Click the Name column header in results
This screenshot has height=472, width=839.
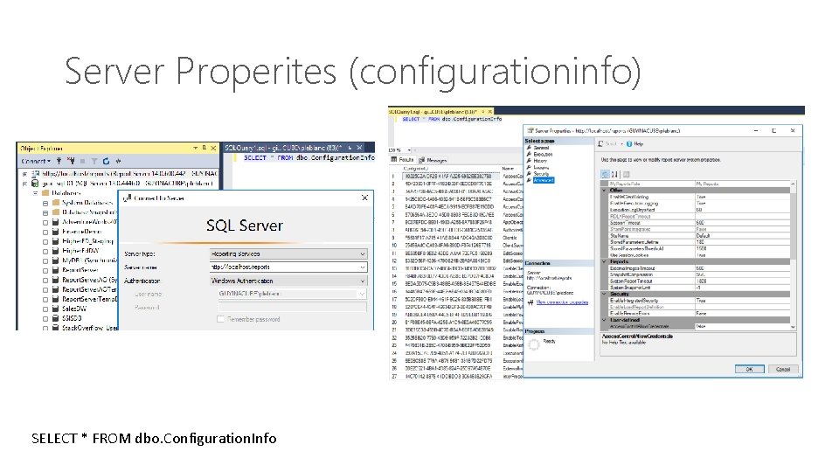point(508,169)
